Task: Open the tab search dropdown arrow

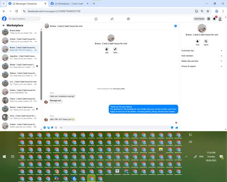Action: point(3,4)
